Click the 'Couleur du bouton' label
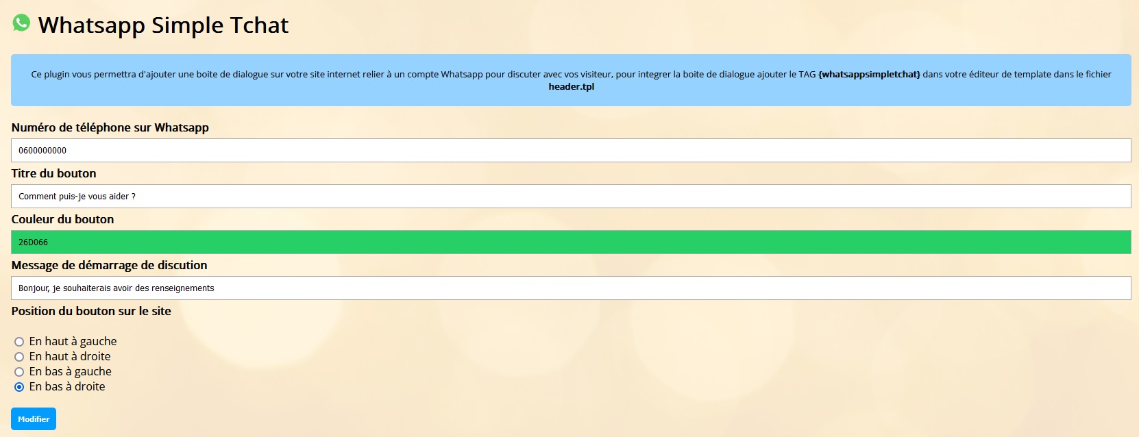1139x437 pixels. tap(63, 219)
